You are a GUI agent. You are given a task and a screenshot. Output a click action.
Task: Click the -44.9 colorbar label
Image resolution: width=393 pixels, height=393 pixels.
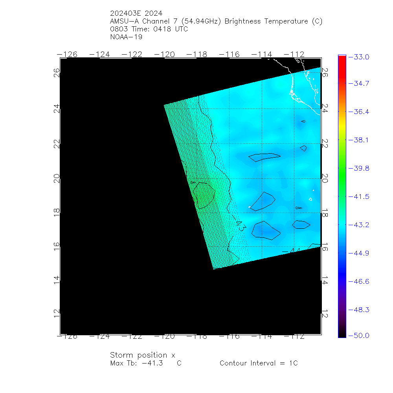click(359, 253)
